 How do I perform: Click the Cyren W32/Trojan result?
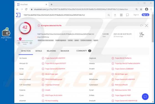[54, 95]
